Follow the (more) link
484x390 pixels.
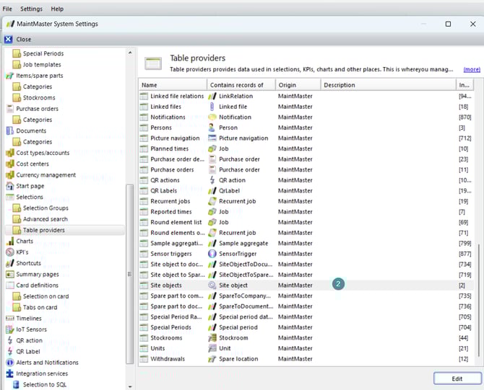472,70
